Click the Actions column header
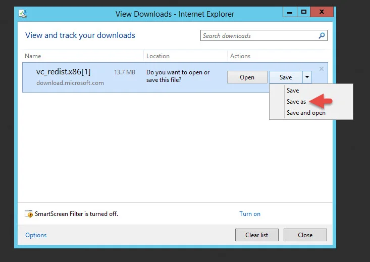 tap(240, 56)
